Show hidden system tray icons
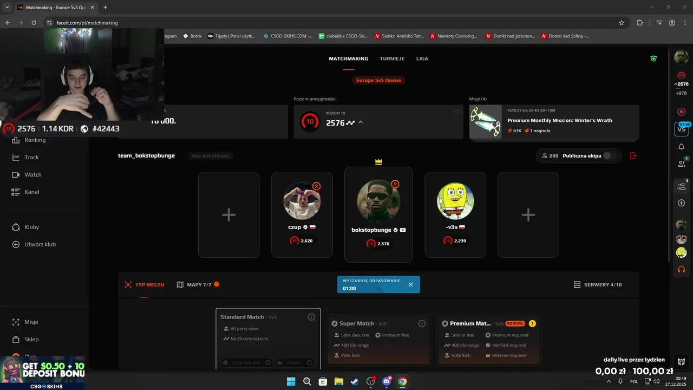This screenshot has width=693, height=390. [x=609, y=381]
